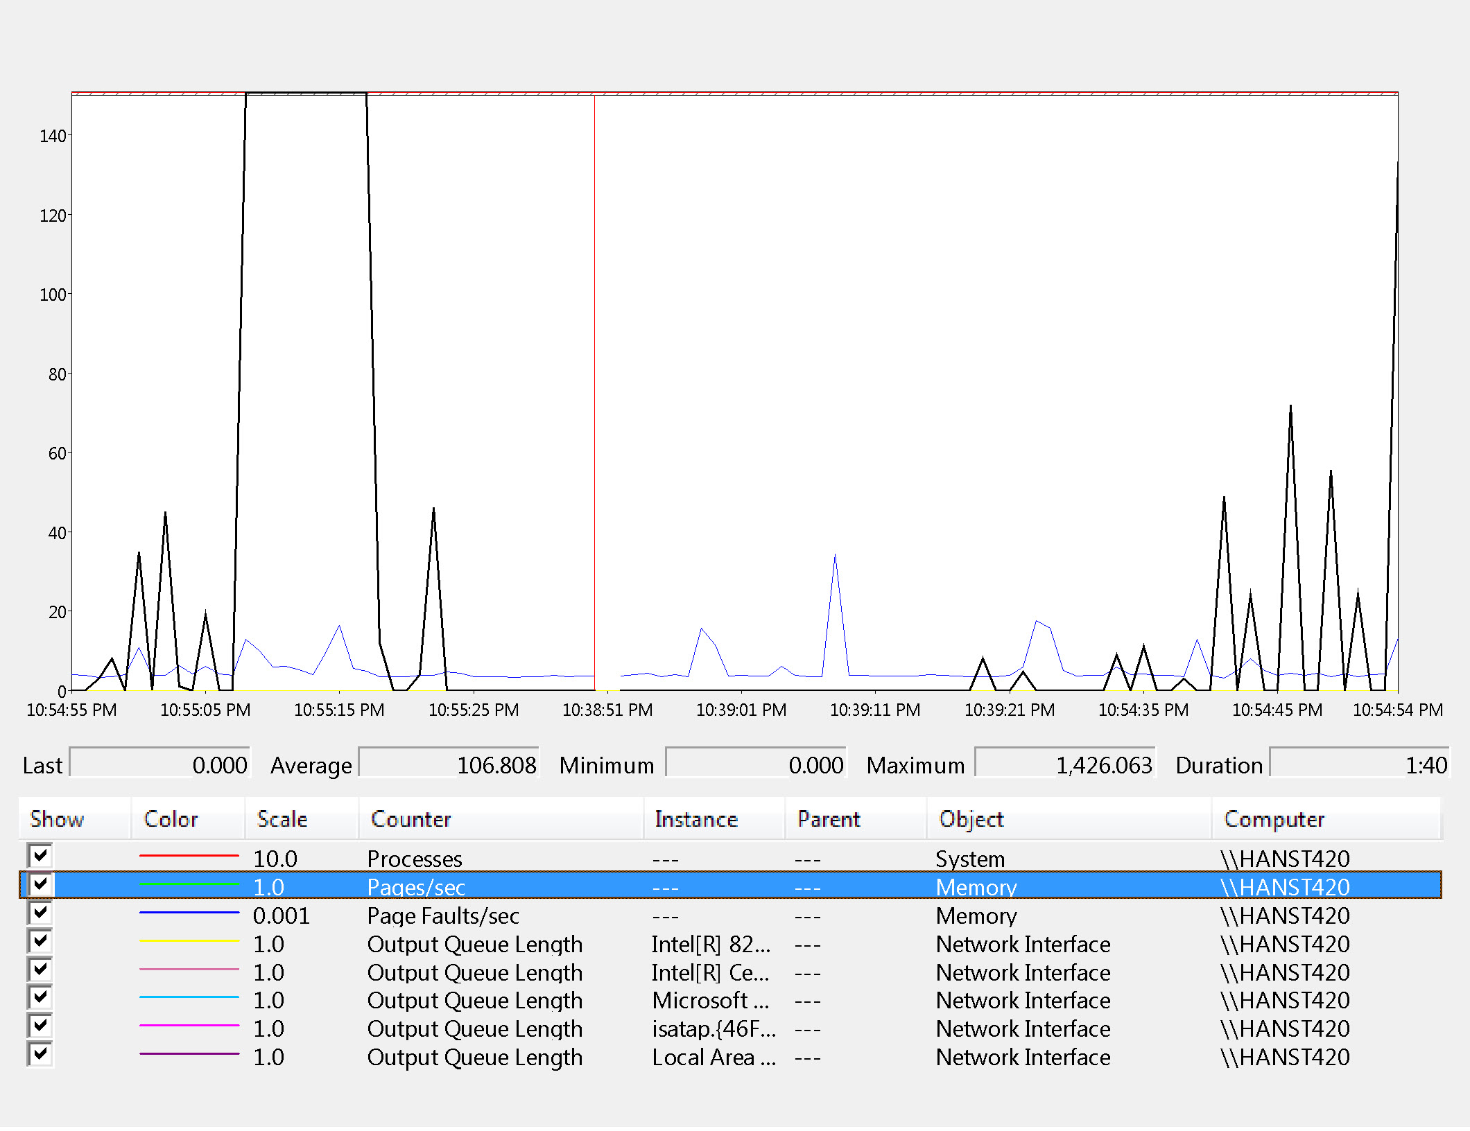Screen dimensions: 1470x1131
Task: Toggle Show checkbox for Intel[R] Ce... row
Action: (40, 970)
